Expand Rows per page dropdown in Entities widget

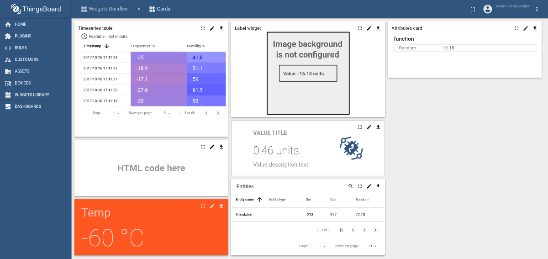[372, 246]
